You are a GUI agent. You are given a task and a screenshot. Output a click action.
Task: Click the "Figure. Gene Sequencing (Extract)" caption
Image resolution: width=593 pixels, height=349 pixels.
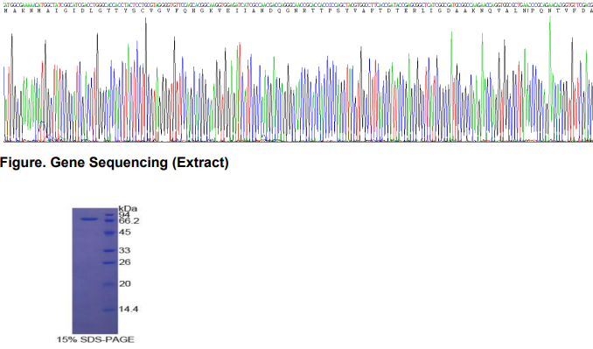115,163
